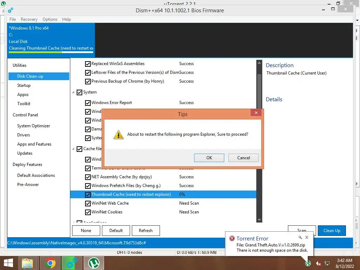This screenshot has width=360, height=270.
Task: Select Startup in sidebar
Action: click(x=24, y=85)
